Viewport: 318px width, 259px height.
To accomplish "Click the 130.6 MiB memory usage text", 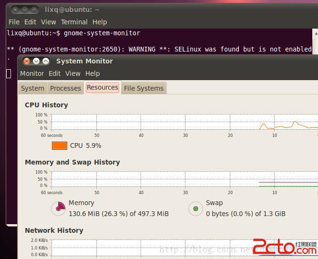I will 119,214.
